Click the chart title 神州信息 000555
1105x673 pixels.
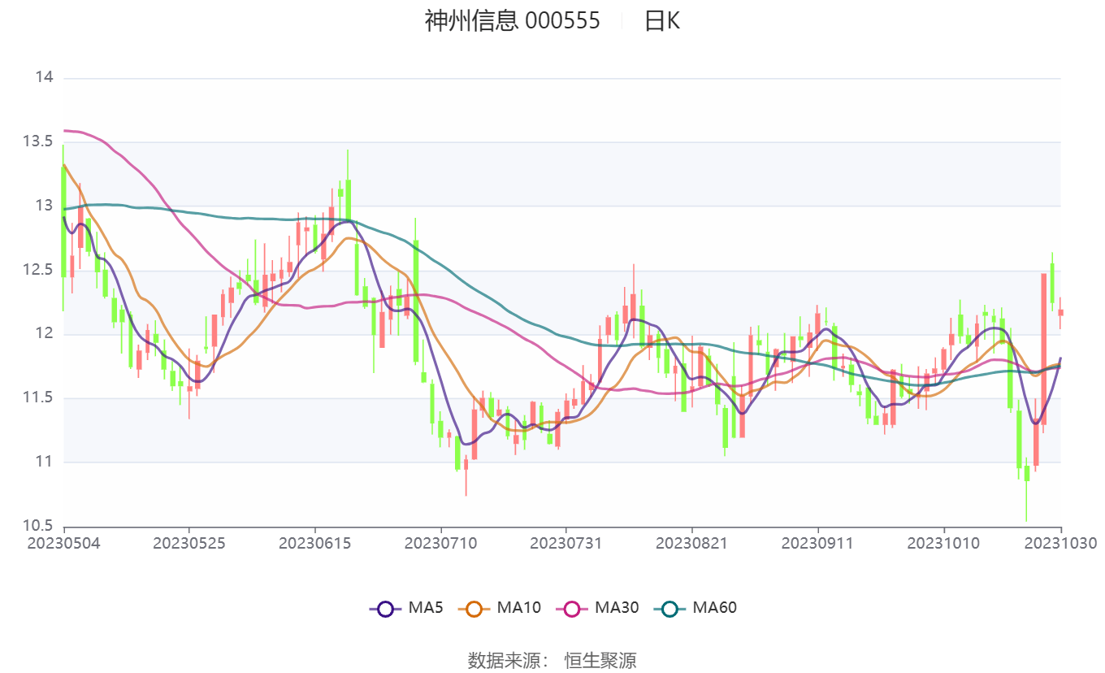tap(513, 20)
